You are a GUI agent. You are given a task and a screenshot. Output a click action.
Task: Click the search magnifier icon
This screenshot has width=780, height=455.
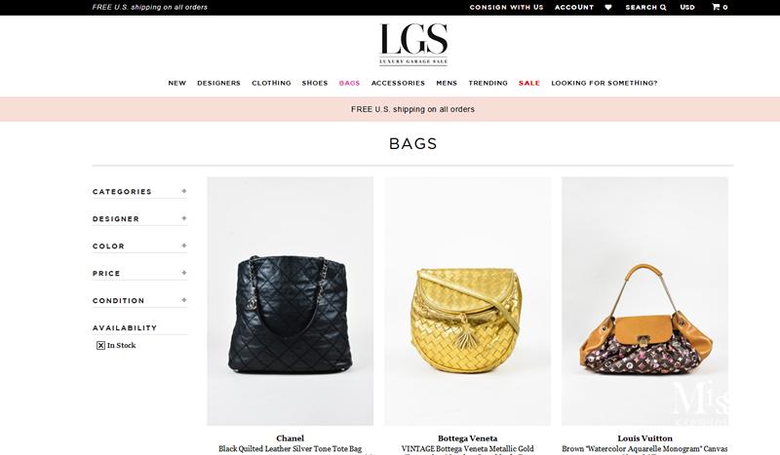663,7
